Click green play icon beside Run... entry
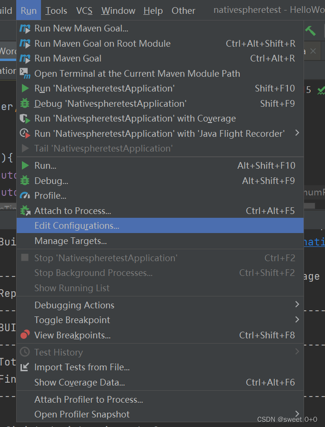Screen dimensions: 325x427 25,165
